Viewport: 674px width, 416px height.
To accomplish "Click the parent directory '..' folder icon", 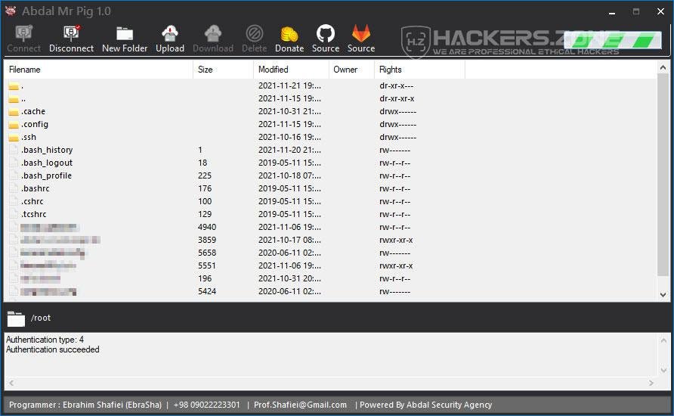I will 14,99.
